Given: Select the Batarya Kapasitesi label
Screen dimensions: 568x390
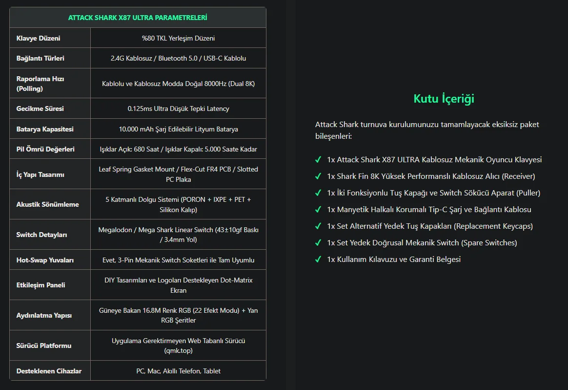Looking at the screenshot, I should 45,129.
